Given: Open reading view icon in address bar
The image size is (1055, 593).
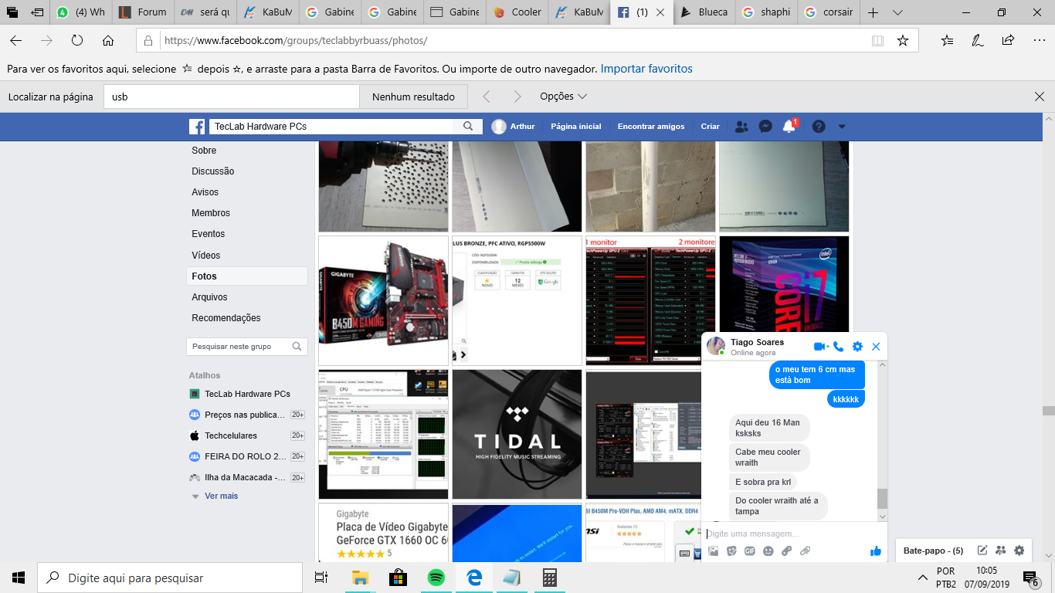Looking at the screenshot, I should [x=877, y=41].
